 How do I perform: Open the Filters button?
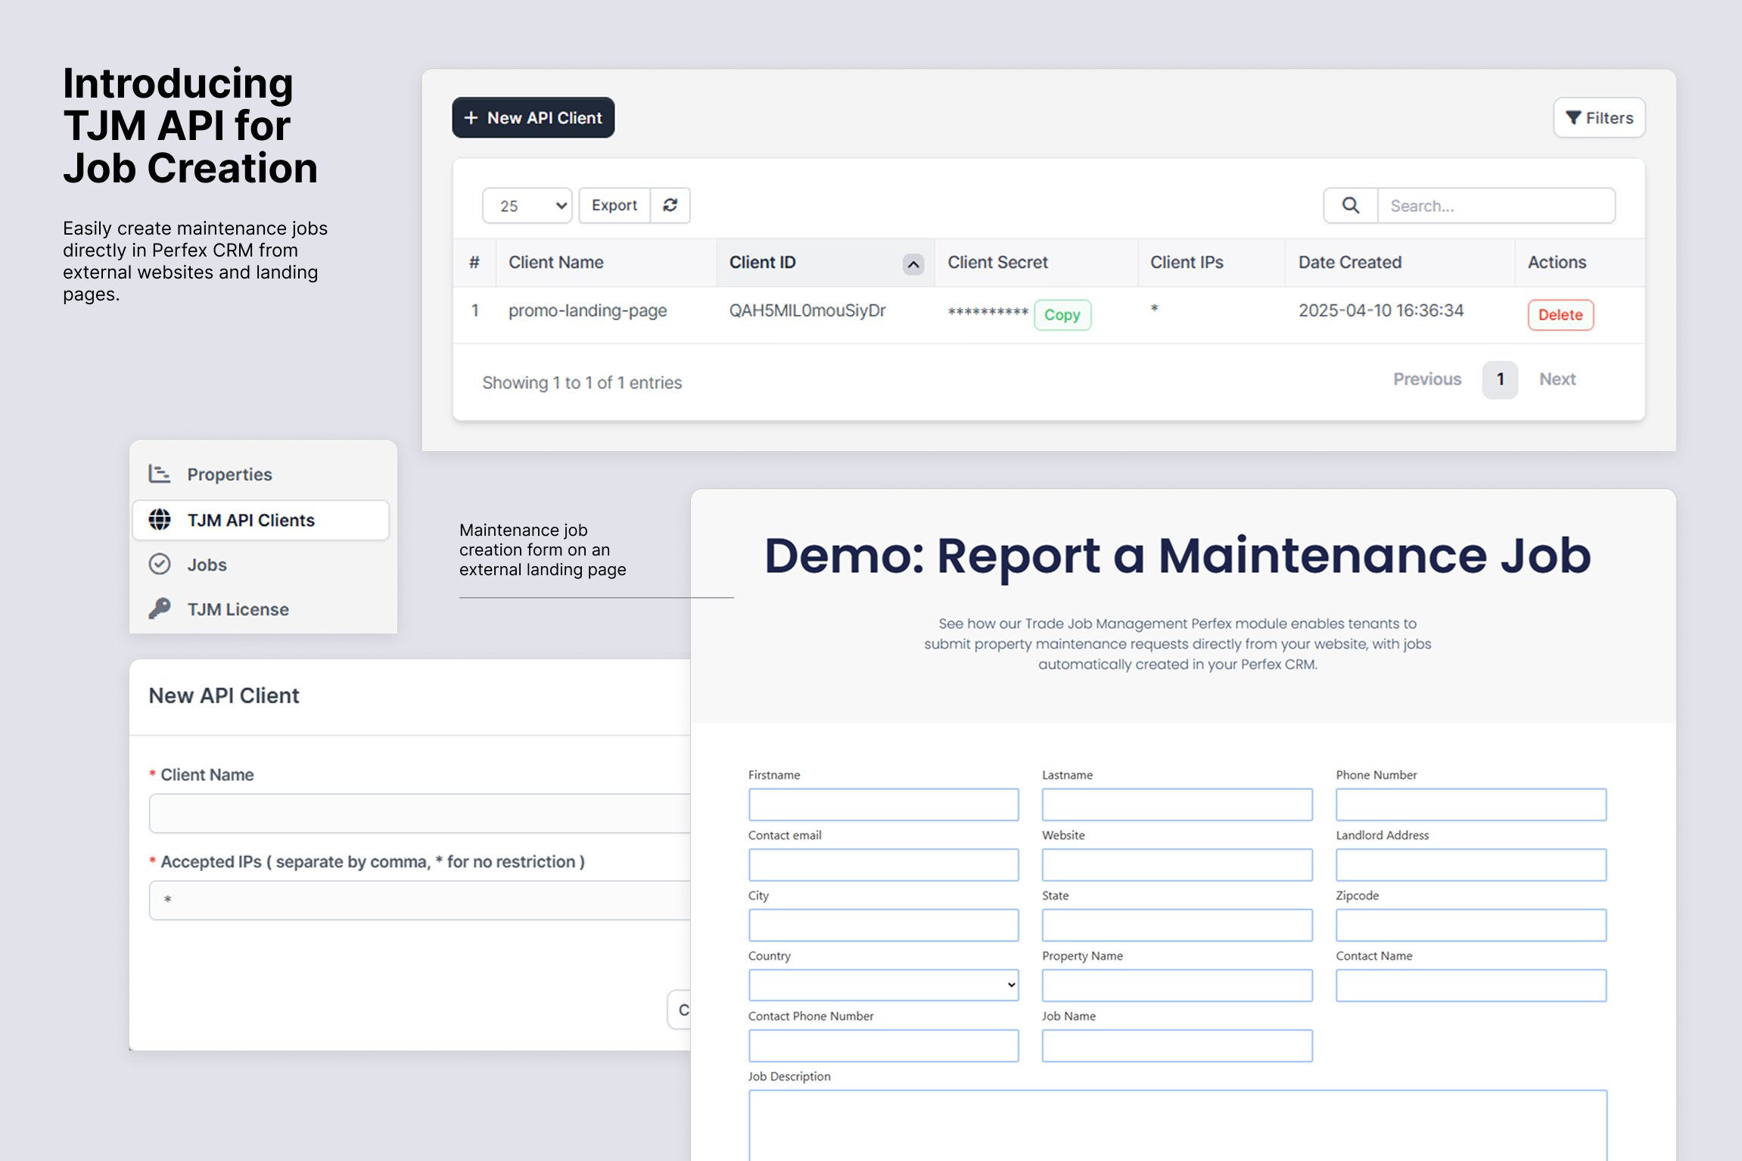(x=1599, y=118)
